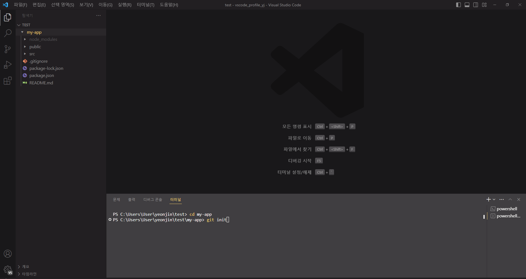Open the 터미널(T) menu

coord(145,5)
